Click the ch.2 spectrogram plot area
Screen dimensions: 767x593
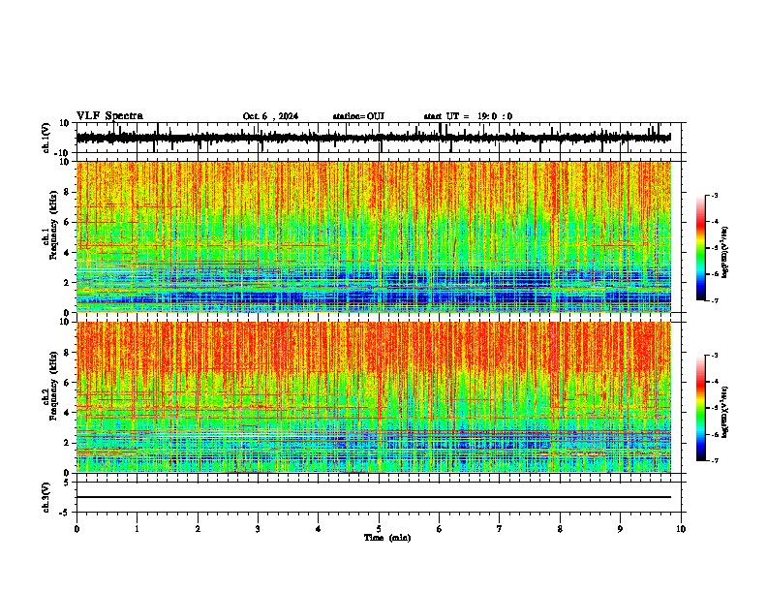[x=373, y=397]
